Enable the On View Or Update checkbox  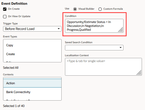coord(5,17)
